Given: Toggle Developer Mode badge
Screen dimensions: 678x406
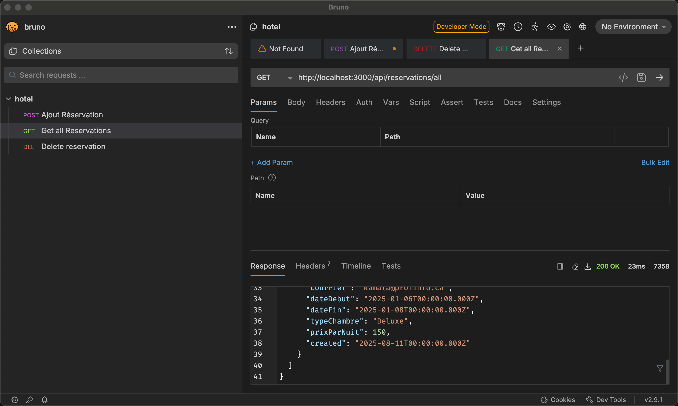Looking at the screenshot, I should pos(461,27).
